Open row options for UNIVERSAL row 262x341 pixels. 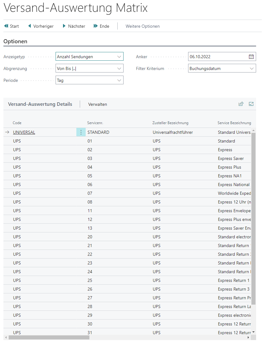(81, 132)
